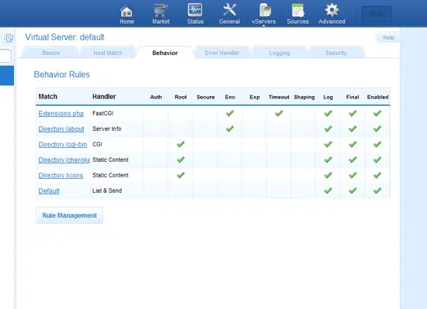The width and height of the screenshot is (427, 309).
Task: Switch to the Basics tab
Action: [51, 53]
